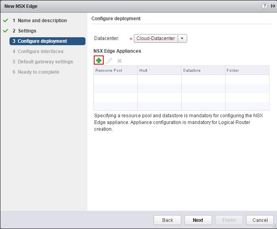Image resolution: width=277 pixels, height=229 pixels.
Task: Select step 6 Ready to complete
Action: 36,72
